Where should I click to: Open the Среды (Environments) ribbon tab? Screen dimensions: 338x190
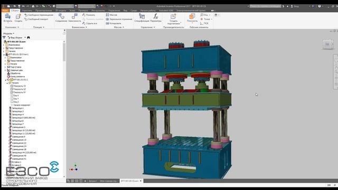coord(134,11)
